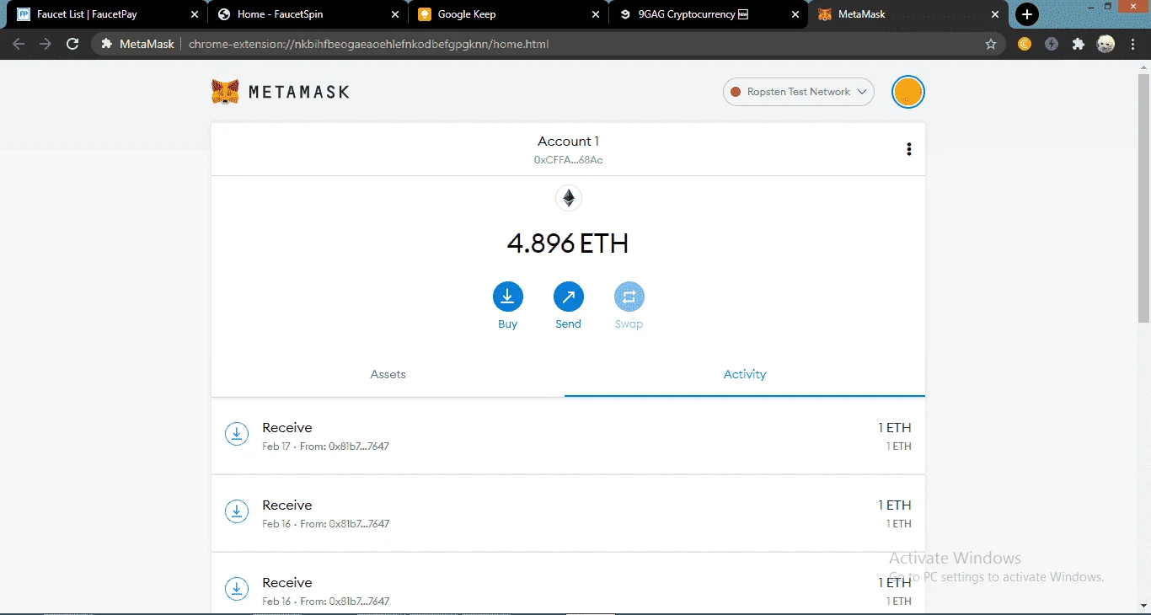This screenshot has height=615, width=1151.
Task: Click the 1 ETH amount in the Feb 17 row
Action: (x=895, y=428)
